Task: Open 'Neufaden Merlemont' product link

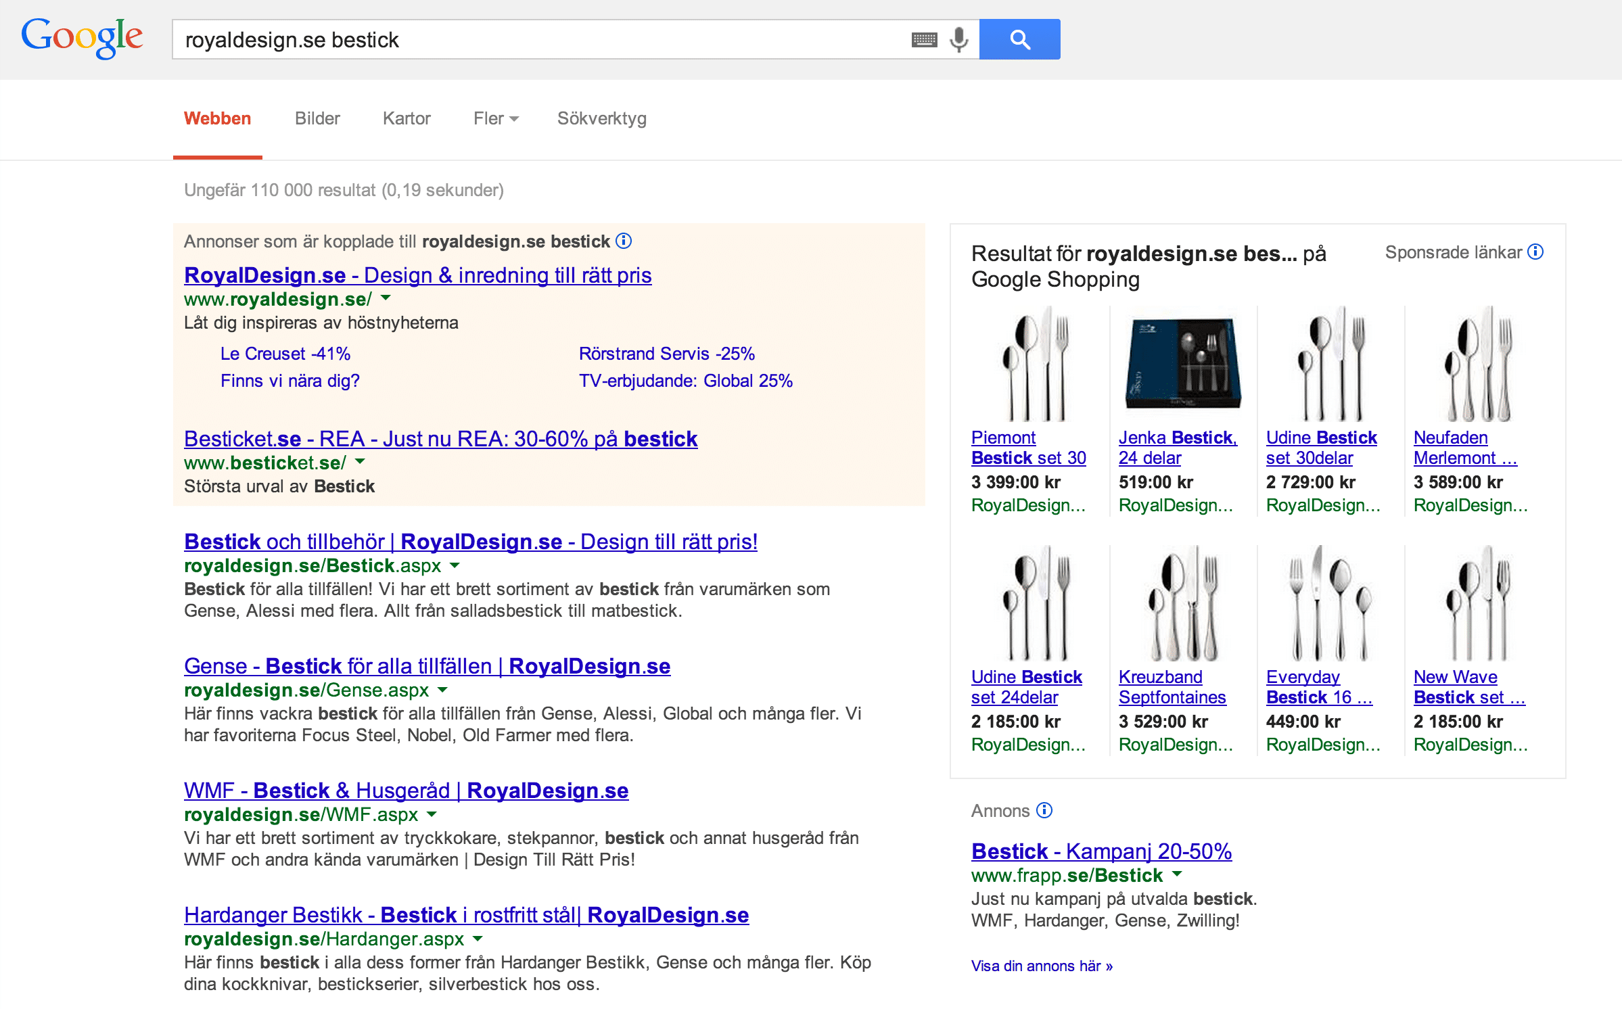Action: point(1466,448)
